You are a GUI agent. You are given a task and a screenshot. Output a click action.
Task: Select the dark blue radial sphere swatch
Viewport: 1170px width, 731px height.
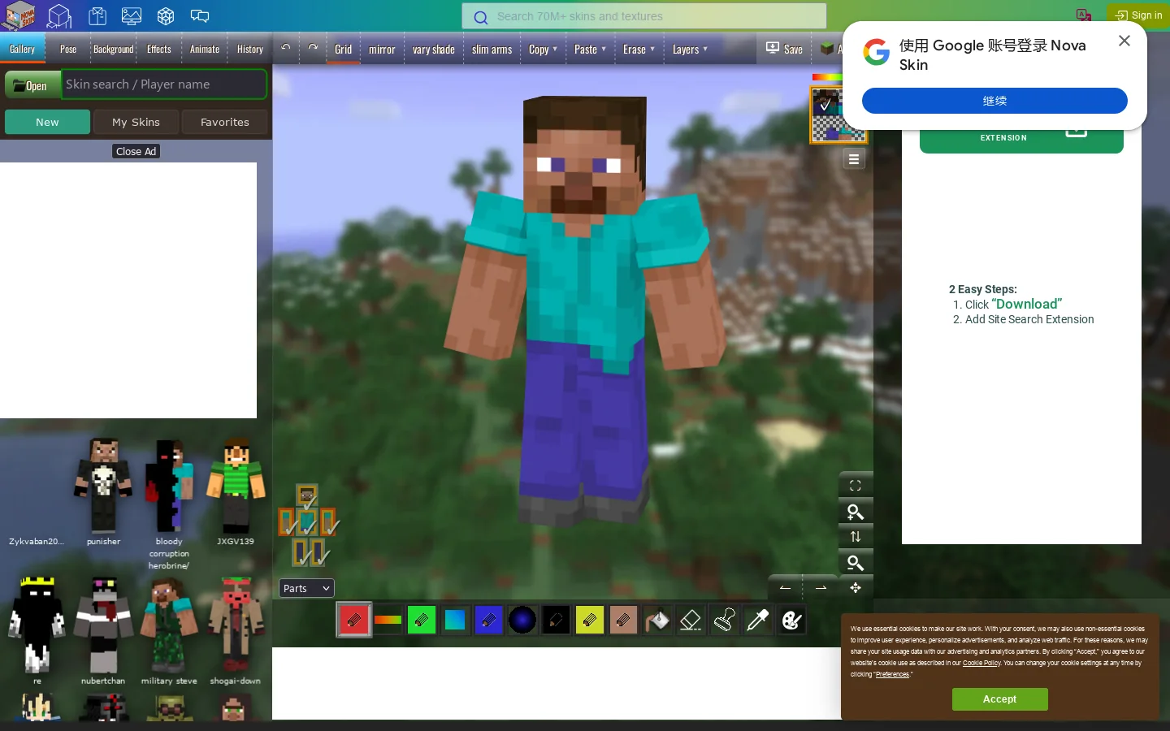522,621
